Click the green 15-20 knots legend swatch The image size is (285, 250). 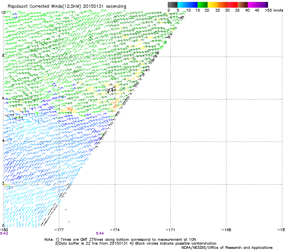click(x=203, y=5)
